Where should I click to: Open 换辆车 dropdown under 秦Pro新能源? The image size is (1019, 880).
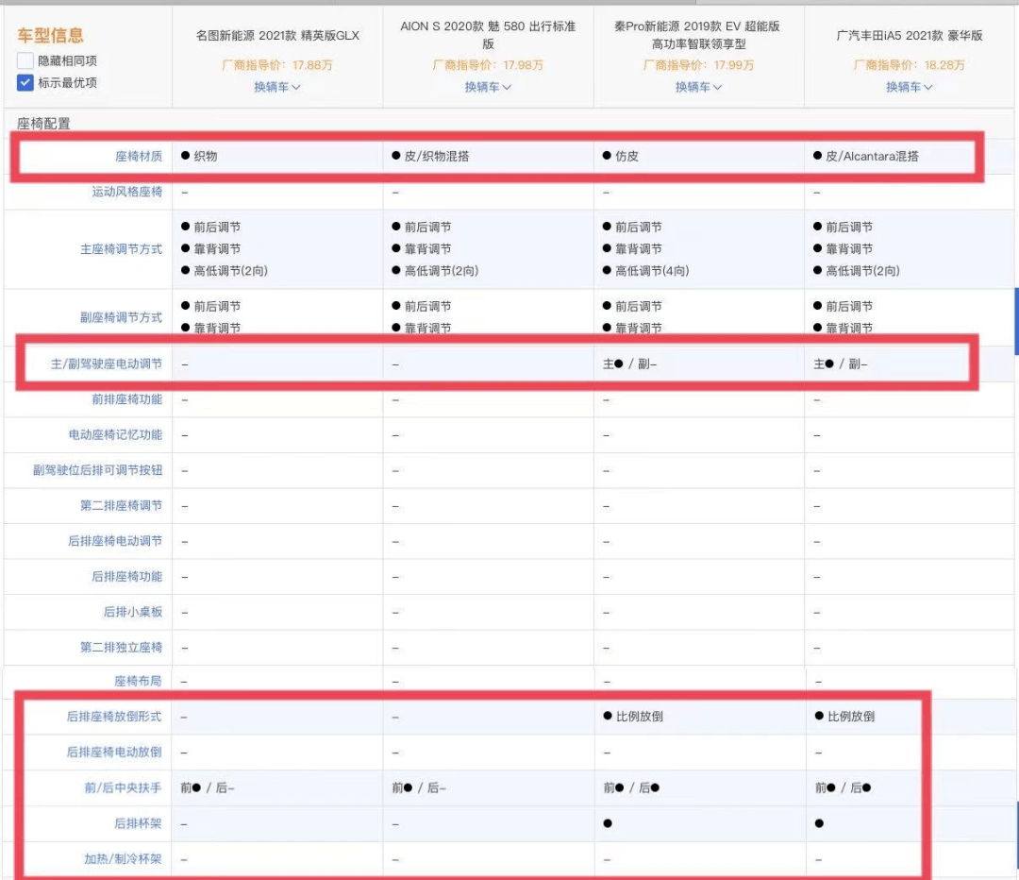click(x=698, y=87)
